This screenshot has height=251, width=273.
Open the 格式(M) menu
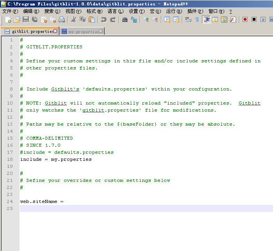coord(95,11)
